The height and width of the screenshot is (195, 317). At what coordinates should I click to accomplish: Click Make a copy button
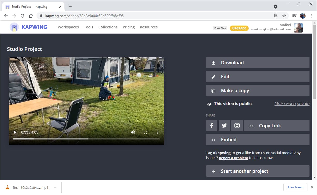tap(258, 90)
